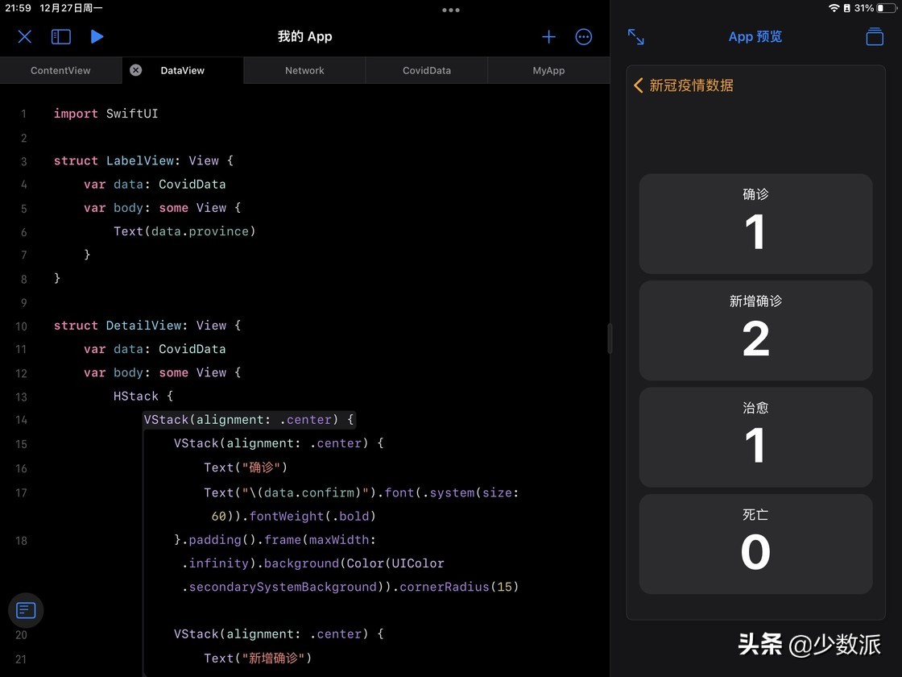Click 'Text("新增确诊")' code line
Image resolution: width=902 pixels, height=677 pixels.
pos(258,658)
